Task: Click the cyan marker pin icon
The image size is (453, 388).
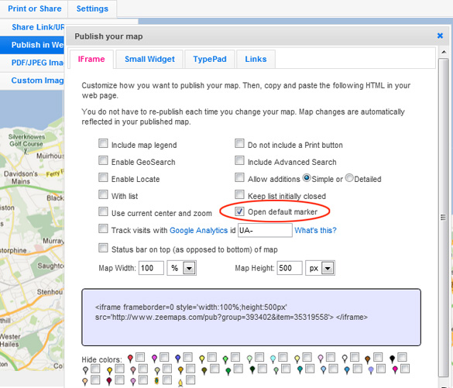Action: click(273, 359)
